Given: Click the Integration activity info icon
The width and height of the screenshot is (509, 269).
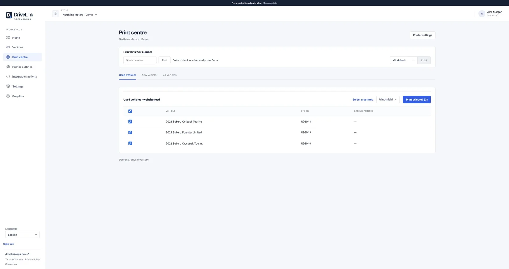Looking at the screenshot, I should (x=8, y=76).
